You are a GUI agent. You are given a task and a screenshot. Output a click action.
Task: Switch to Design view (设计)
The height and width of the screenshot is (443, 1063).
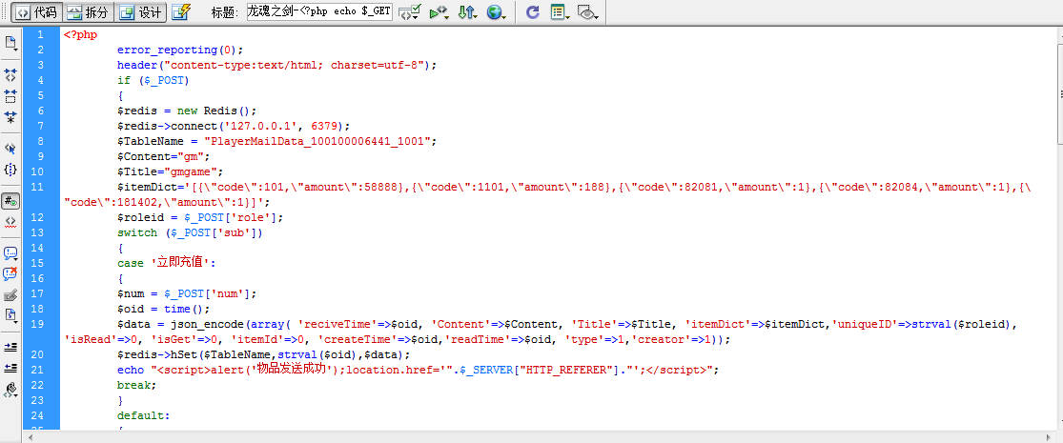coord(140,12)
